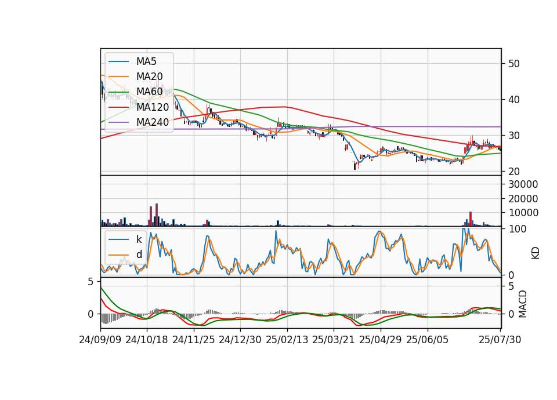
Task: Click the KD axis title
Action: [536, 253]
